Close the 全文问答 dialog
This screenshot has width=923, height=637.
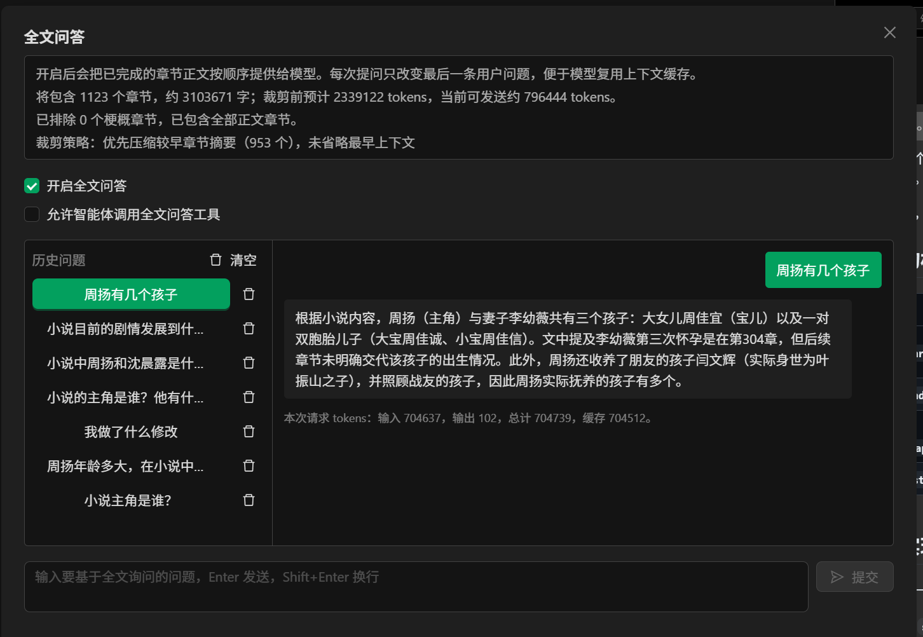[889, 32]
